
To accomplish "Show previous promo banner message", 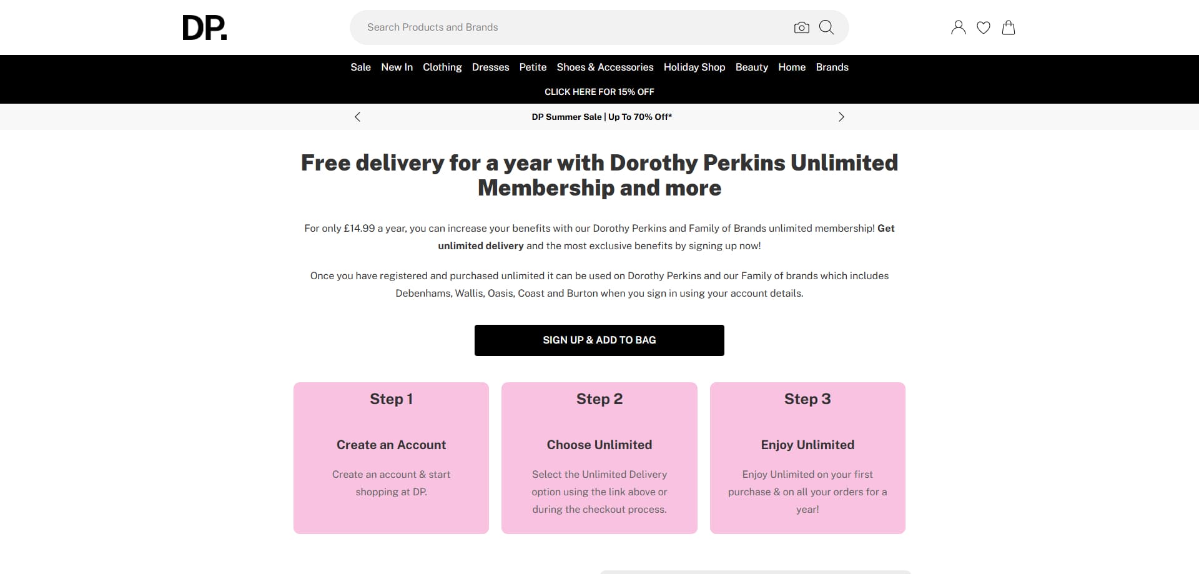I will tap(357, 117).
